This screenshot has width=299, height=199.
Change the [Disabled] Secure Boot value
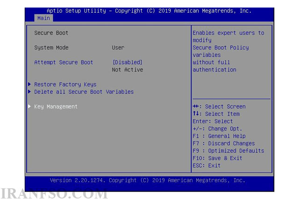coord(128,62)
